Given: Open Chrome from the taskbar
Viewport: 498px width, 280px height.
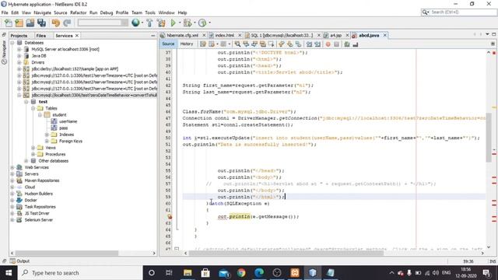Looking at the screenshot, I should [241, 273].
